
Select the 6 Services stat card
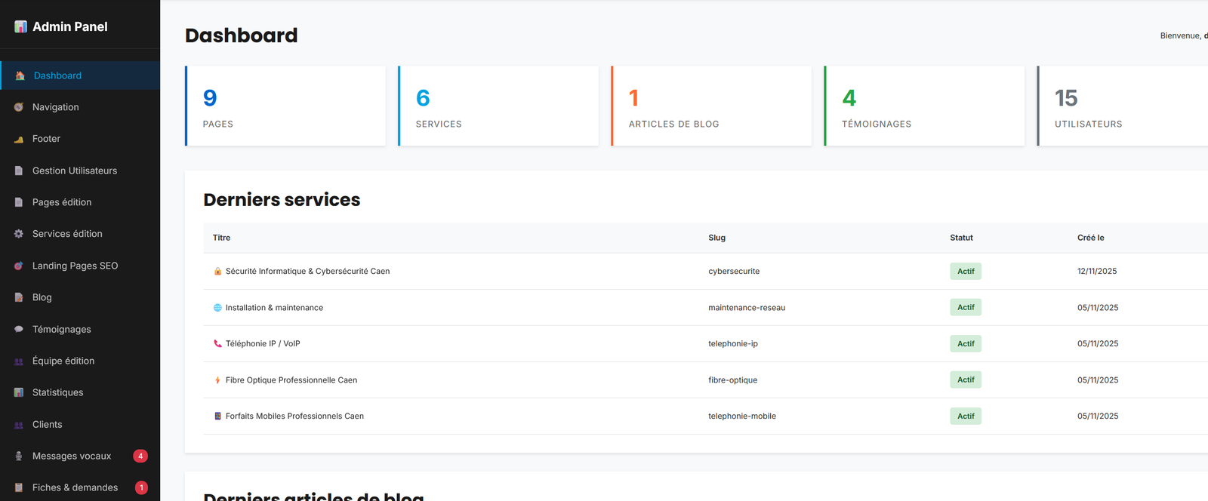498,106
